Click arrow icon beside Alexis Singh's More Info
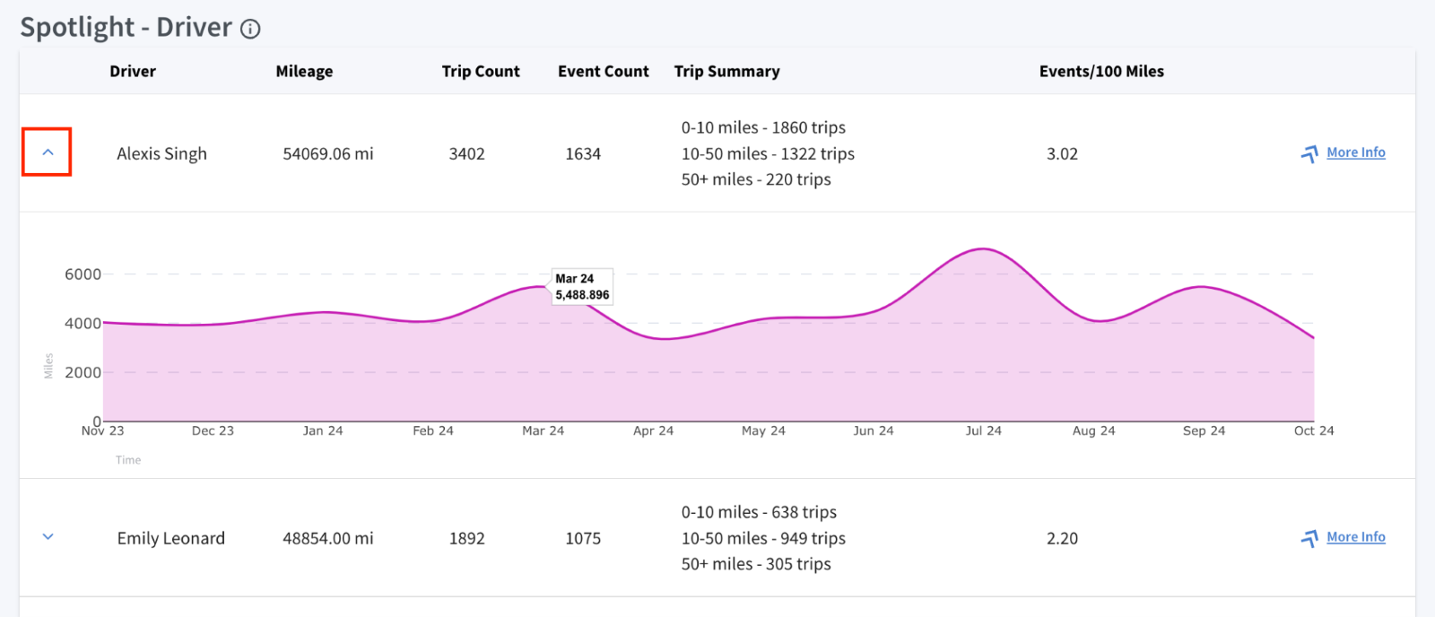The width and height of the screenshot is (1435, 617). [1309, 154]
